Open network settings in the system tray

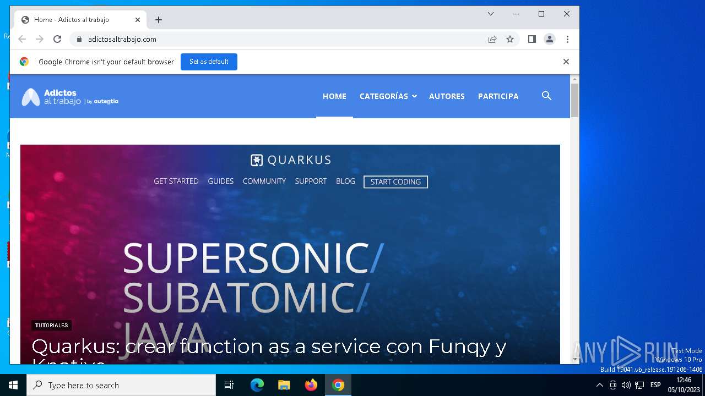click(639, 385)
